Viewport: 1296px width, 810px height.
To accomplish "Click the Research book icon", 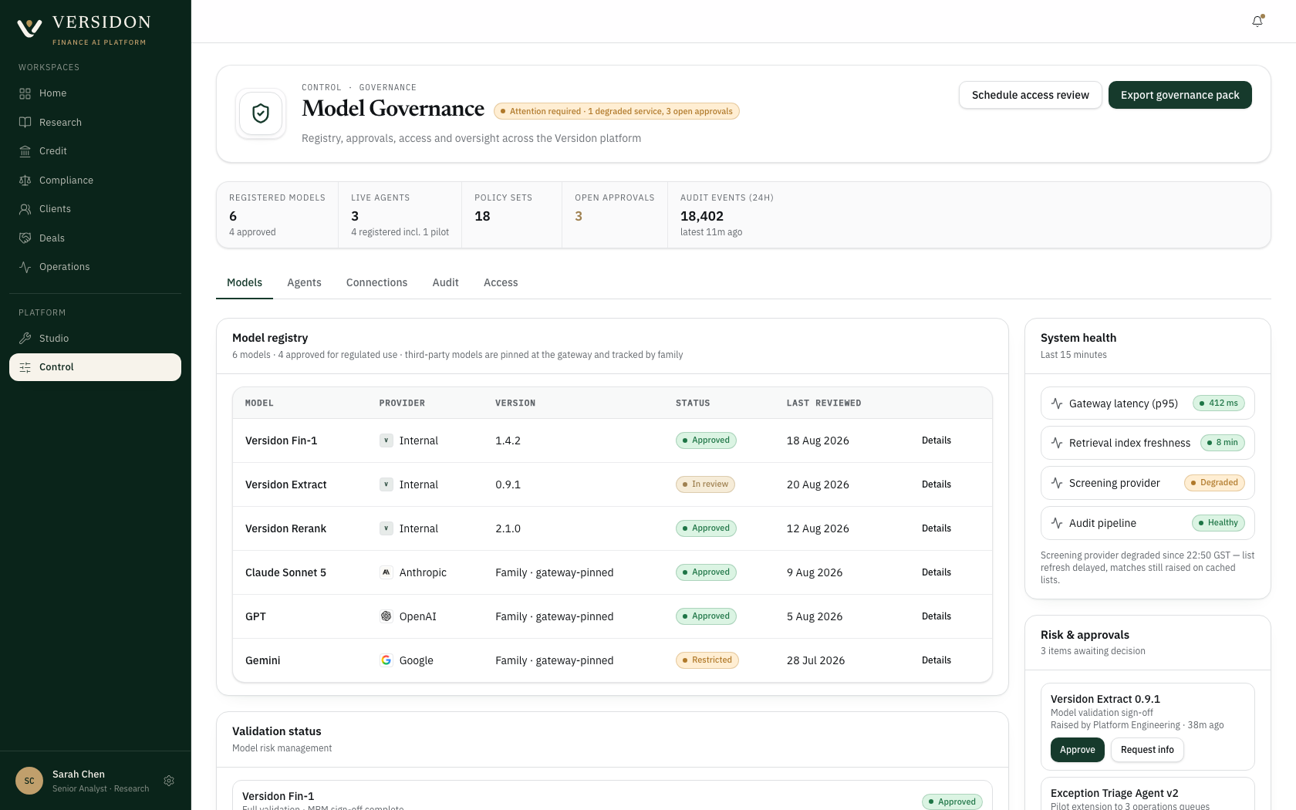I will coord(25,123).
